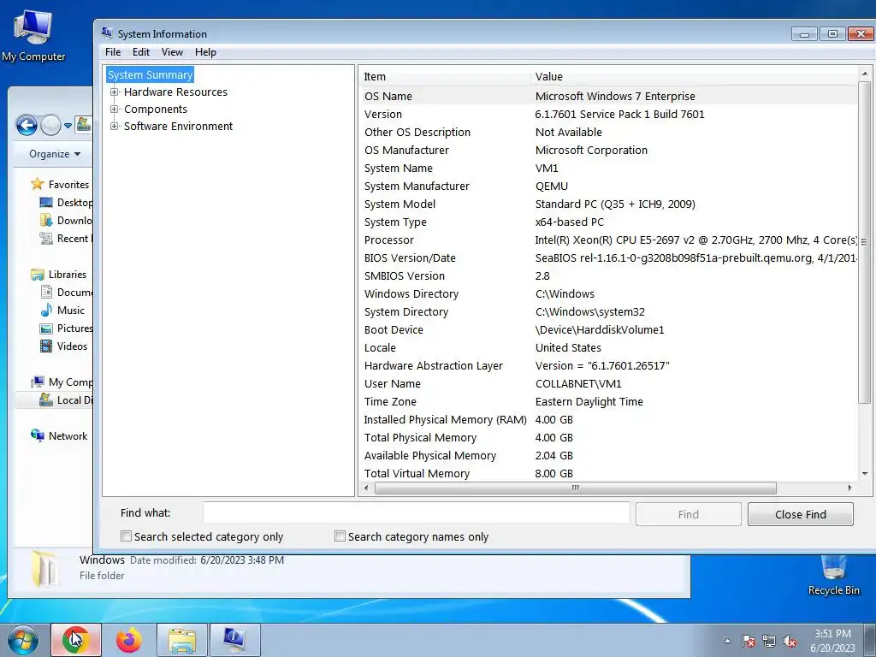Click in the Find what field
The height and width of the screenshot is (657, 876).
tap(417, 513)
